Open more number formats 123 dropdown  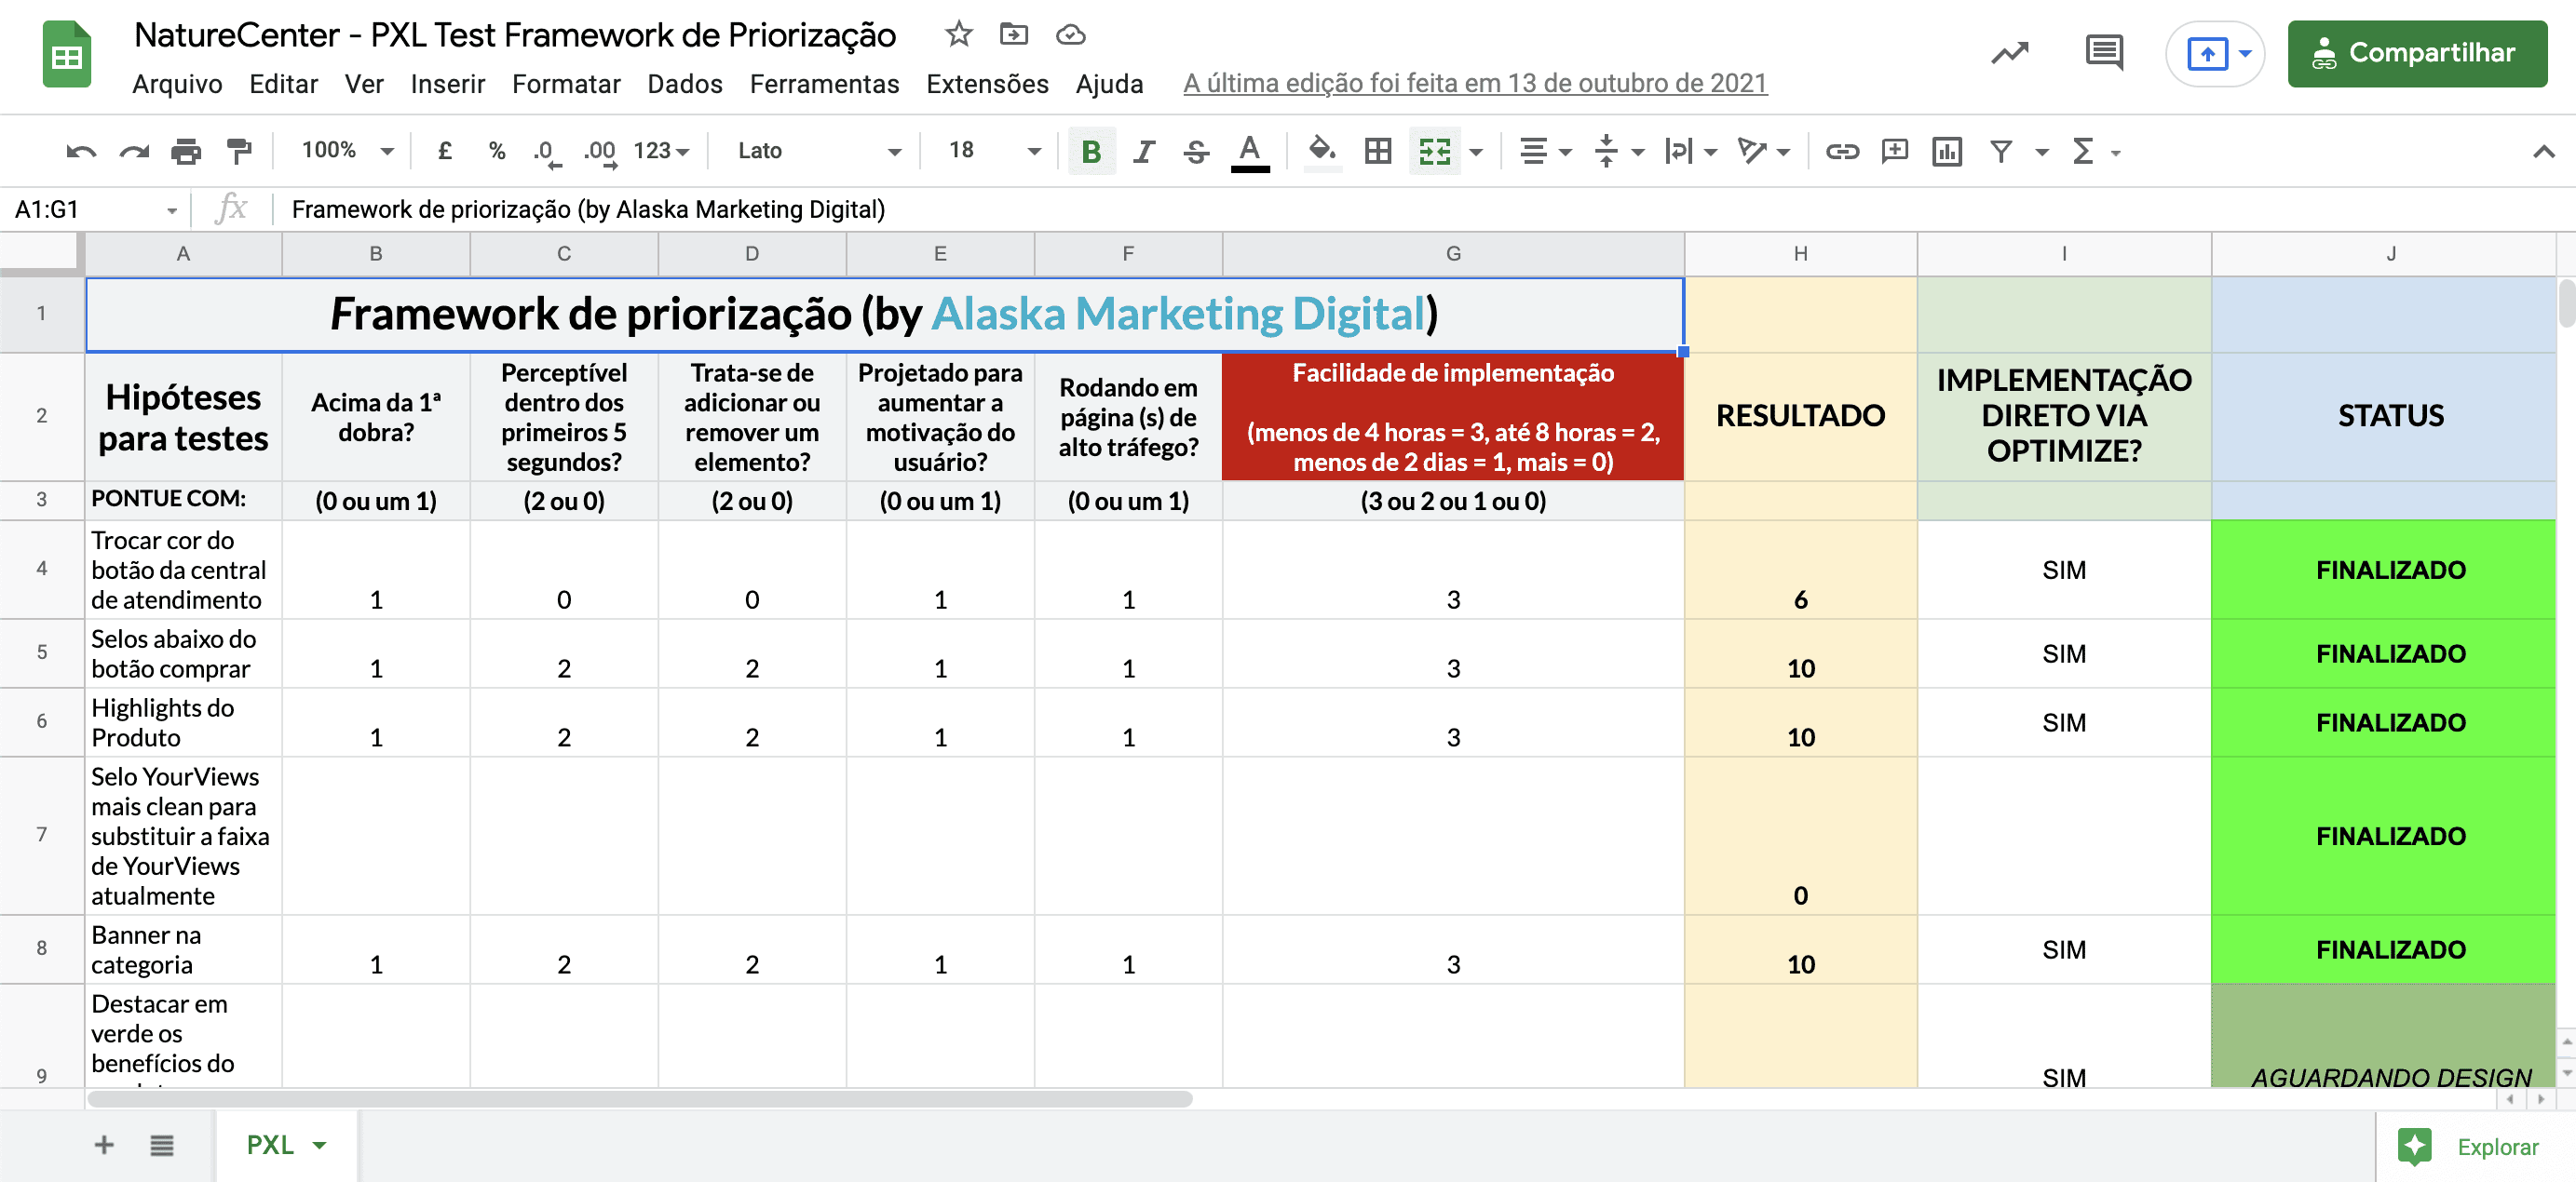(x=661, y=151)
